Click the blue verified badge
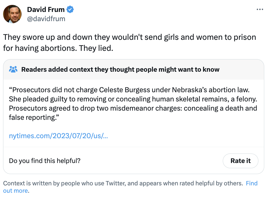This screenshot has height=201, width=271. (x=70, y=10)
